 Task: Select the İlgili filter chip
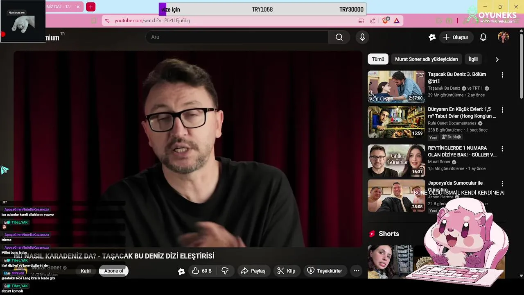click(473, 59)
